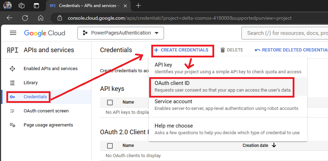Tick the OAuth 2.0 clients select-all checkbox
The height and width of the screenshot is (161, 328).
point(110,145)
